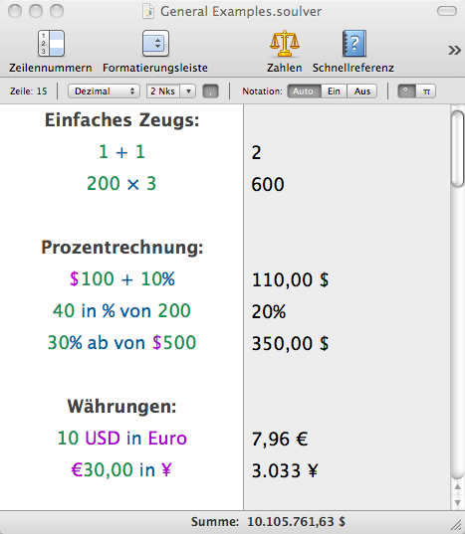Screen dimensions: 465x534
Task: Click the toolbar toggle pill button
Action: (x=447, y=11)
